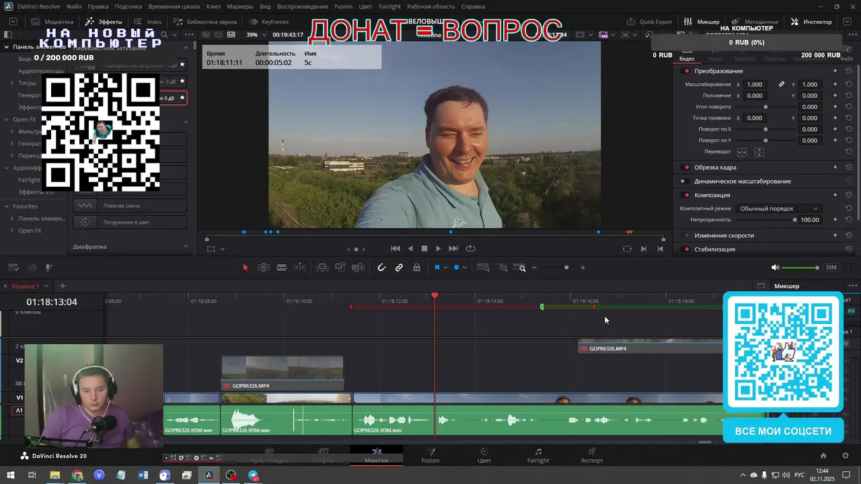The height and width of the screenshot is (484, 861).
Task: Disable the Преобразование section toggle
Action: point(686,71)
